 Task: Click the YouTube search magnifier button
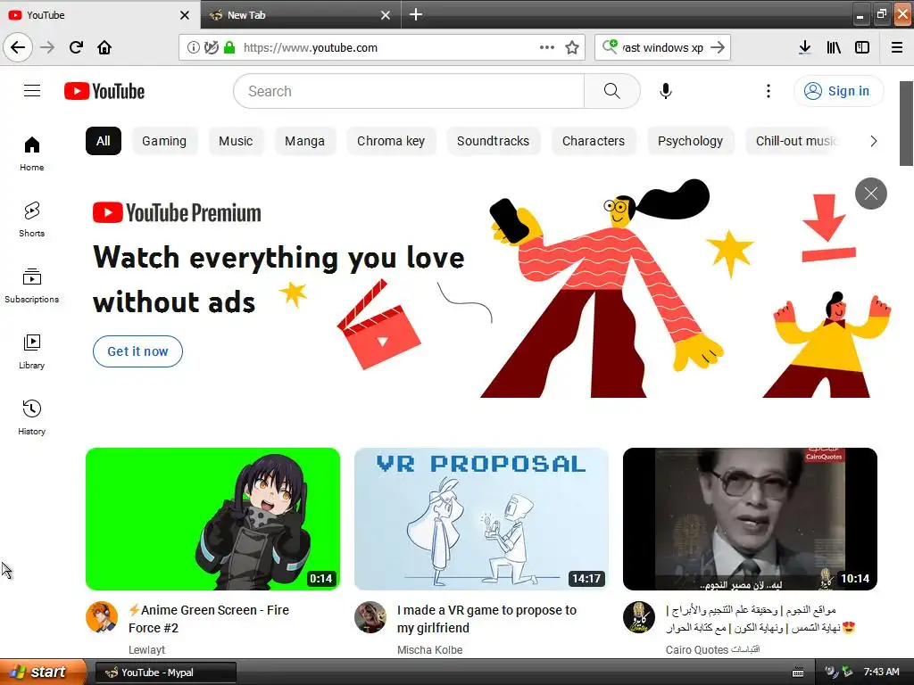coord(612,91)
